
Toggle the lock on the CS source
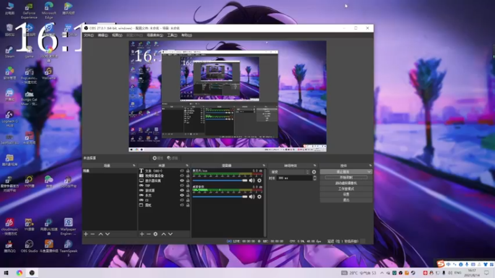pos(188,200)
